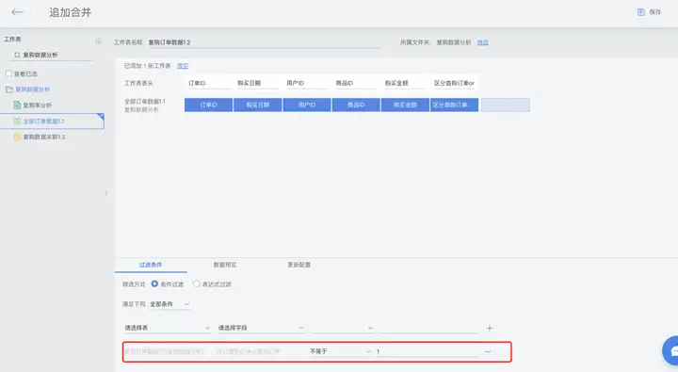
Task: Edit the 区分首购订单or header input
Action: click(455, 83)
